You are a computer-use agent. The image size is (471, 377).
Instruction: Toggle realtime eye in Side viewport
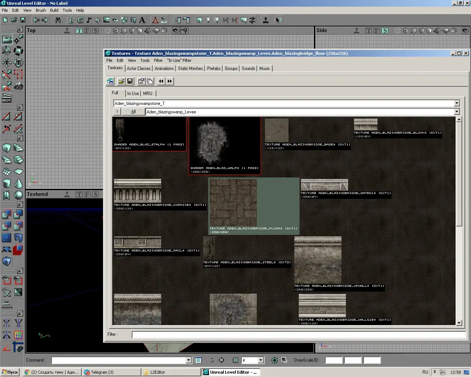[x=466, y=31]
